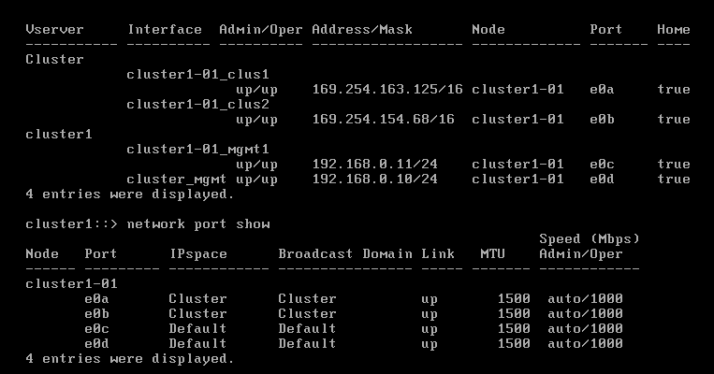The width and height of the screenshot is (714, 374).
Task: Click the 'network port show' command text
Action: tap(197, 224)
